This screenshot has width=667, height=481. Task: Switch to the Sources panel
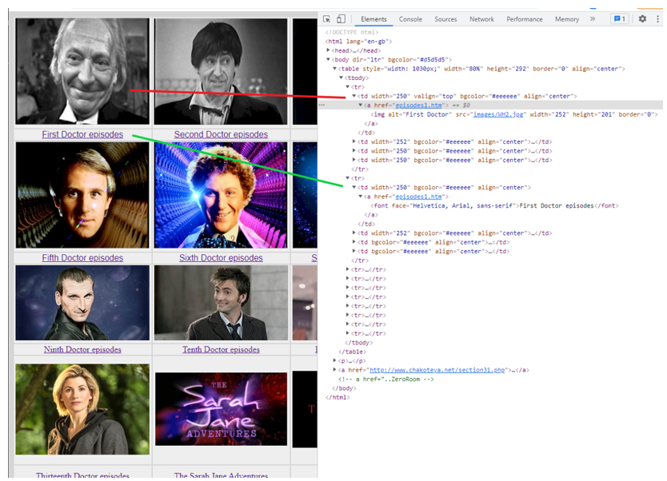(445, 19)
